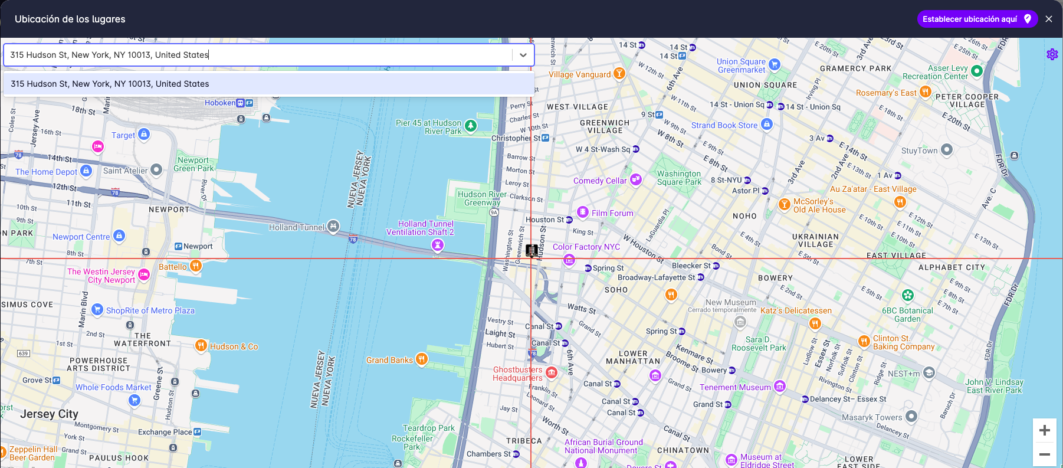This screenshot has width=1063, height=468.
Task: Zoom out with the minus button
Action: click(1044, 454)
